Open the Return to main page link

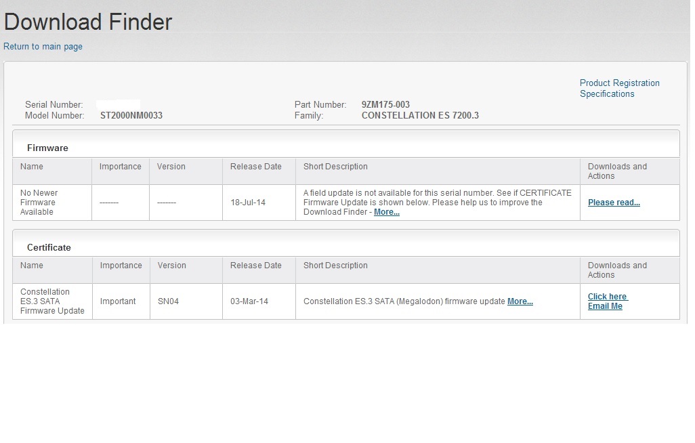pos(43,47)
